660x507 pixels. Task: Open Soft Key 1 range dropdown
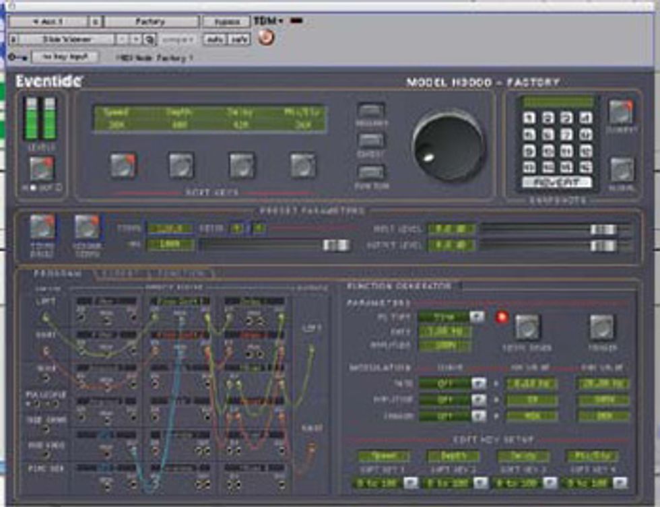coord(411,483)
